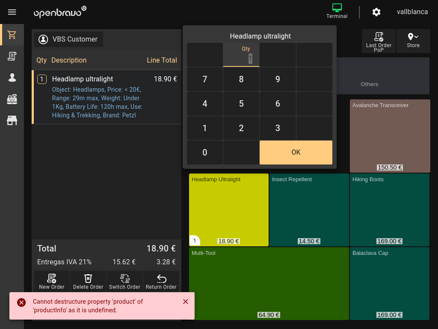Click the Last Order PoP button

click(379, 41)
